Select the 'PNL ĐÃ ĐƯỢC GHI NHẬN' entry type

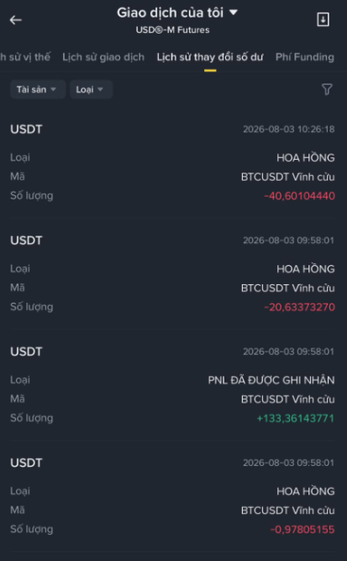271,380
